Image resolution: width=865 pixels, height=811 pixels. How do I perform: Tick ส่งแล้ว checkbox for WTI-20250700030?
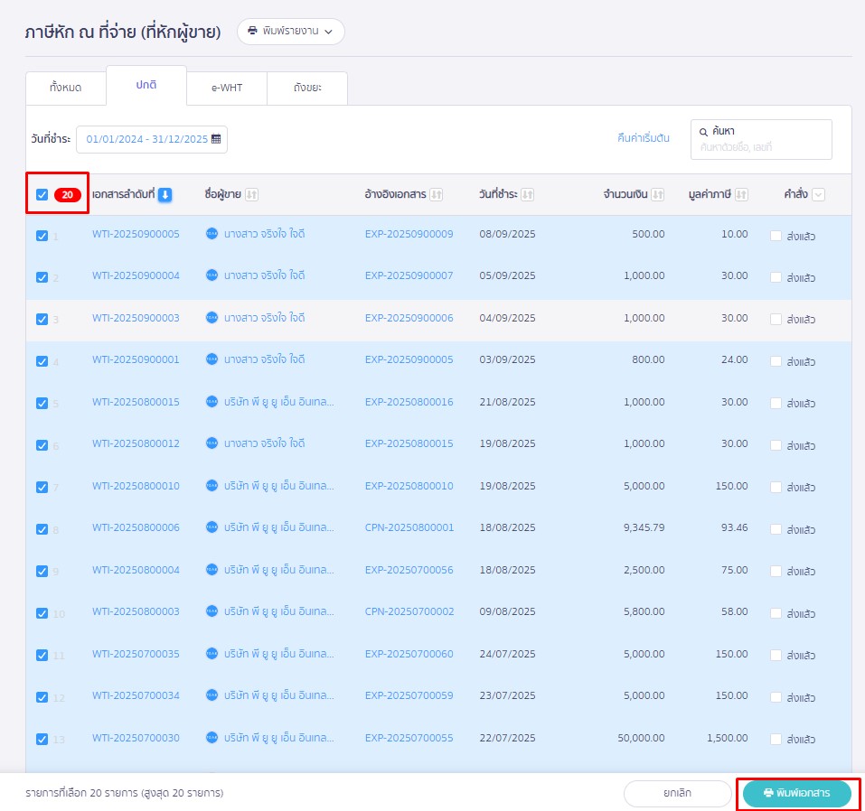pyautogui.click(x=776, y=739)
